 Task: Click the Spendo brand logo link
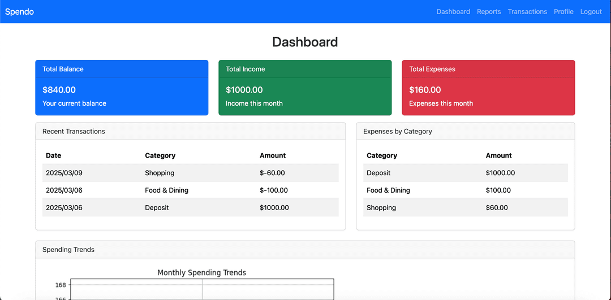(19, 12)
